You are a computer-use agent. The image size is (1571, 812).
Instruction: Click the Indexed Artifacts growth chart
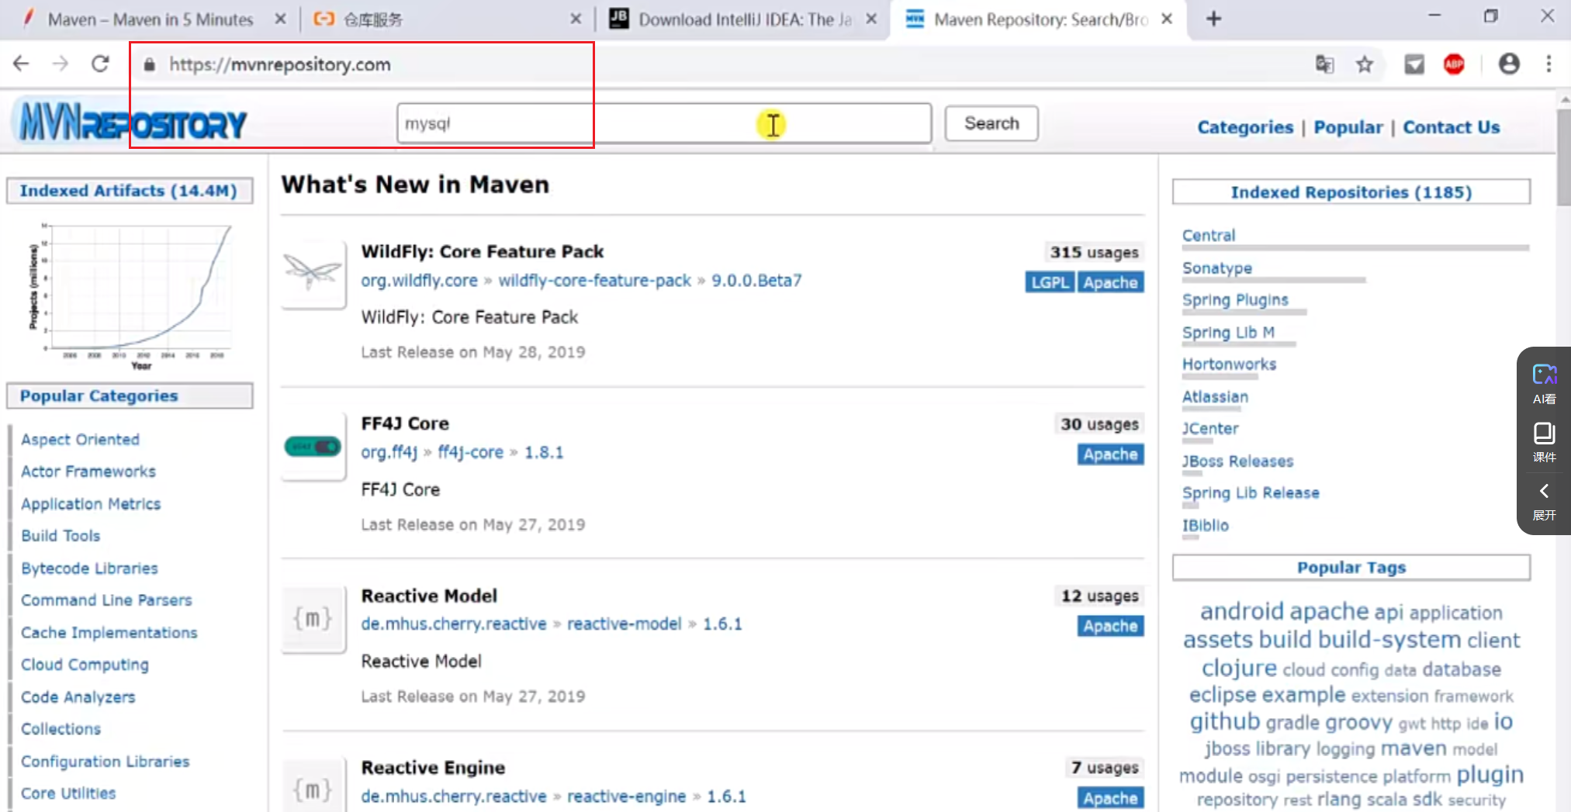click(x=130, y=295)
